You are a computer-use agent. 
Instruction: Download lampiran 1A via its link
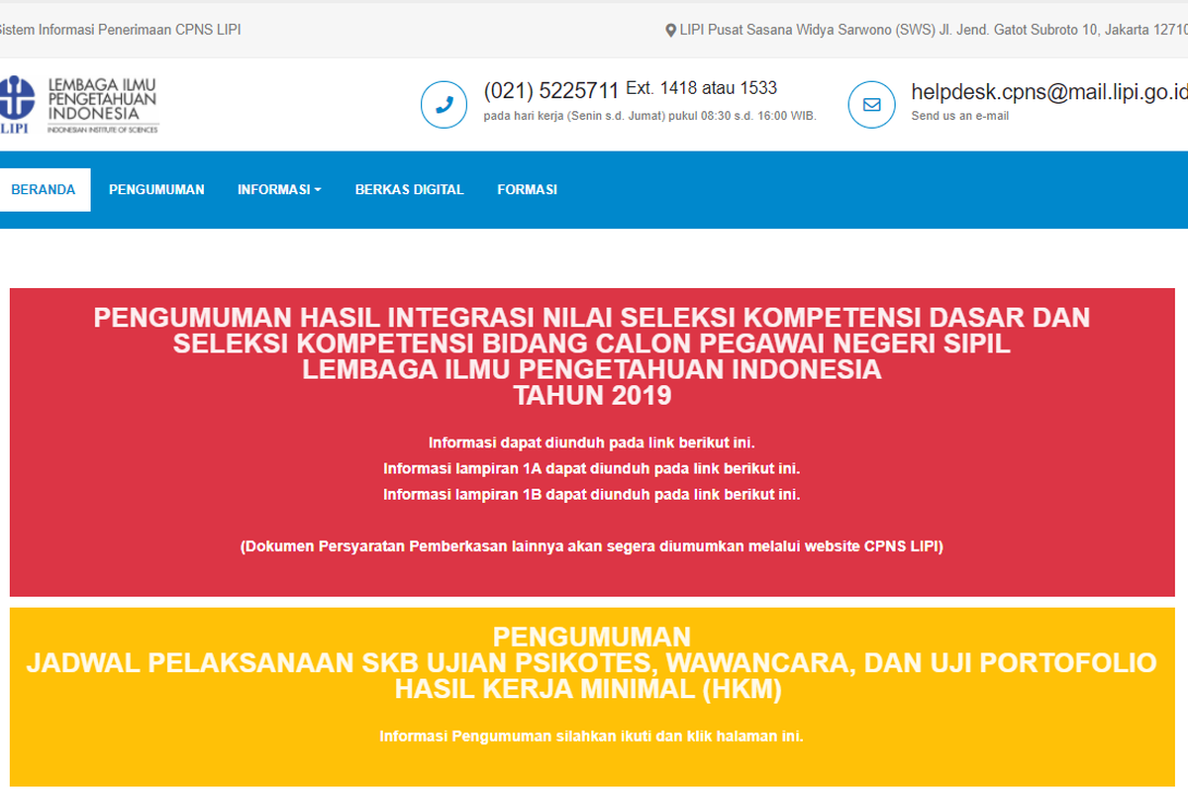591,468
